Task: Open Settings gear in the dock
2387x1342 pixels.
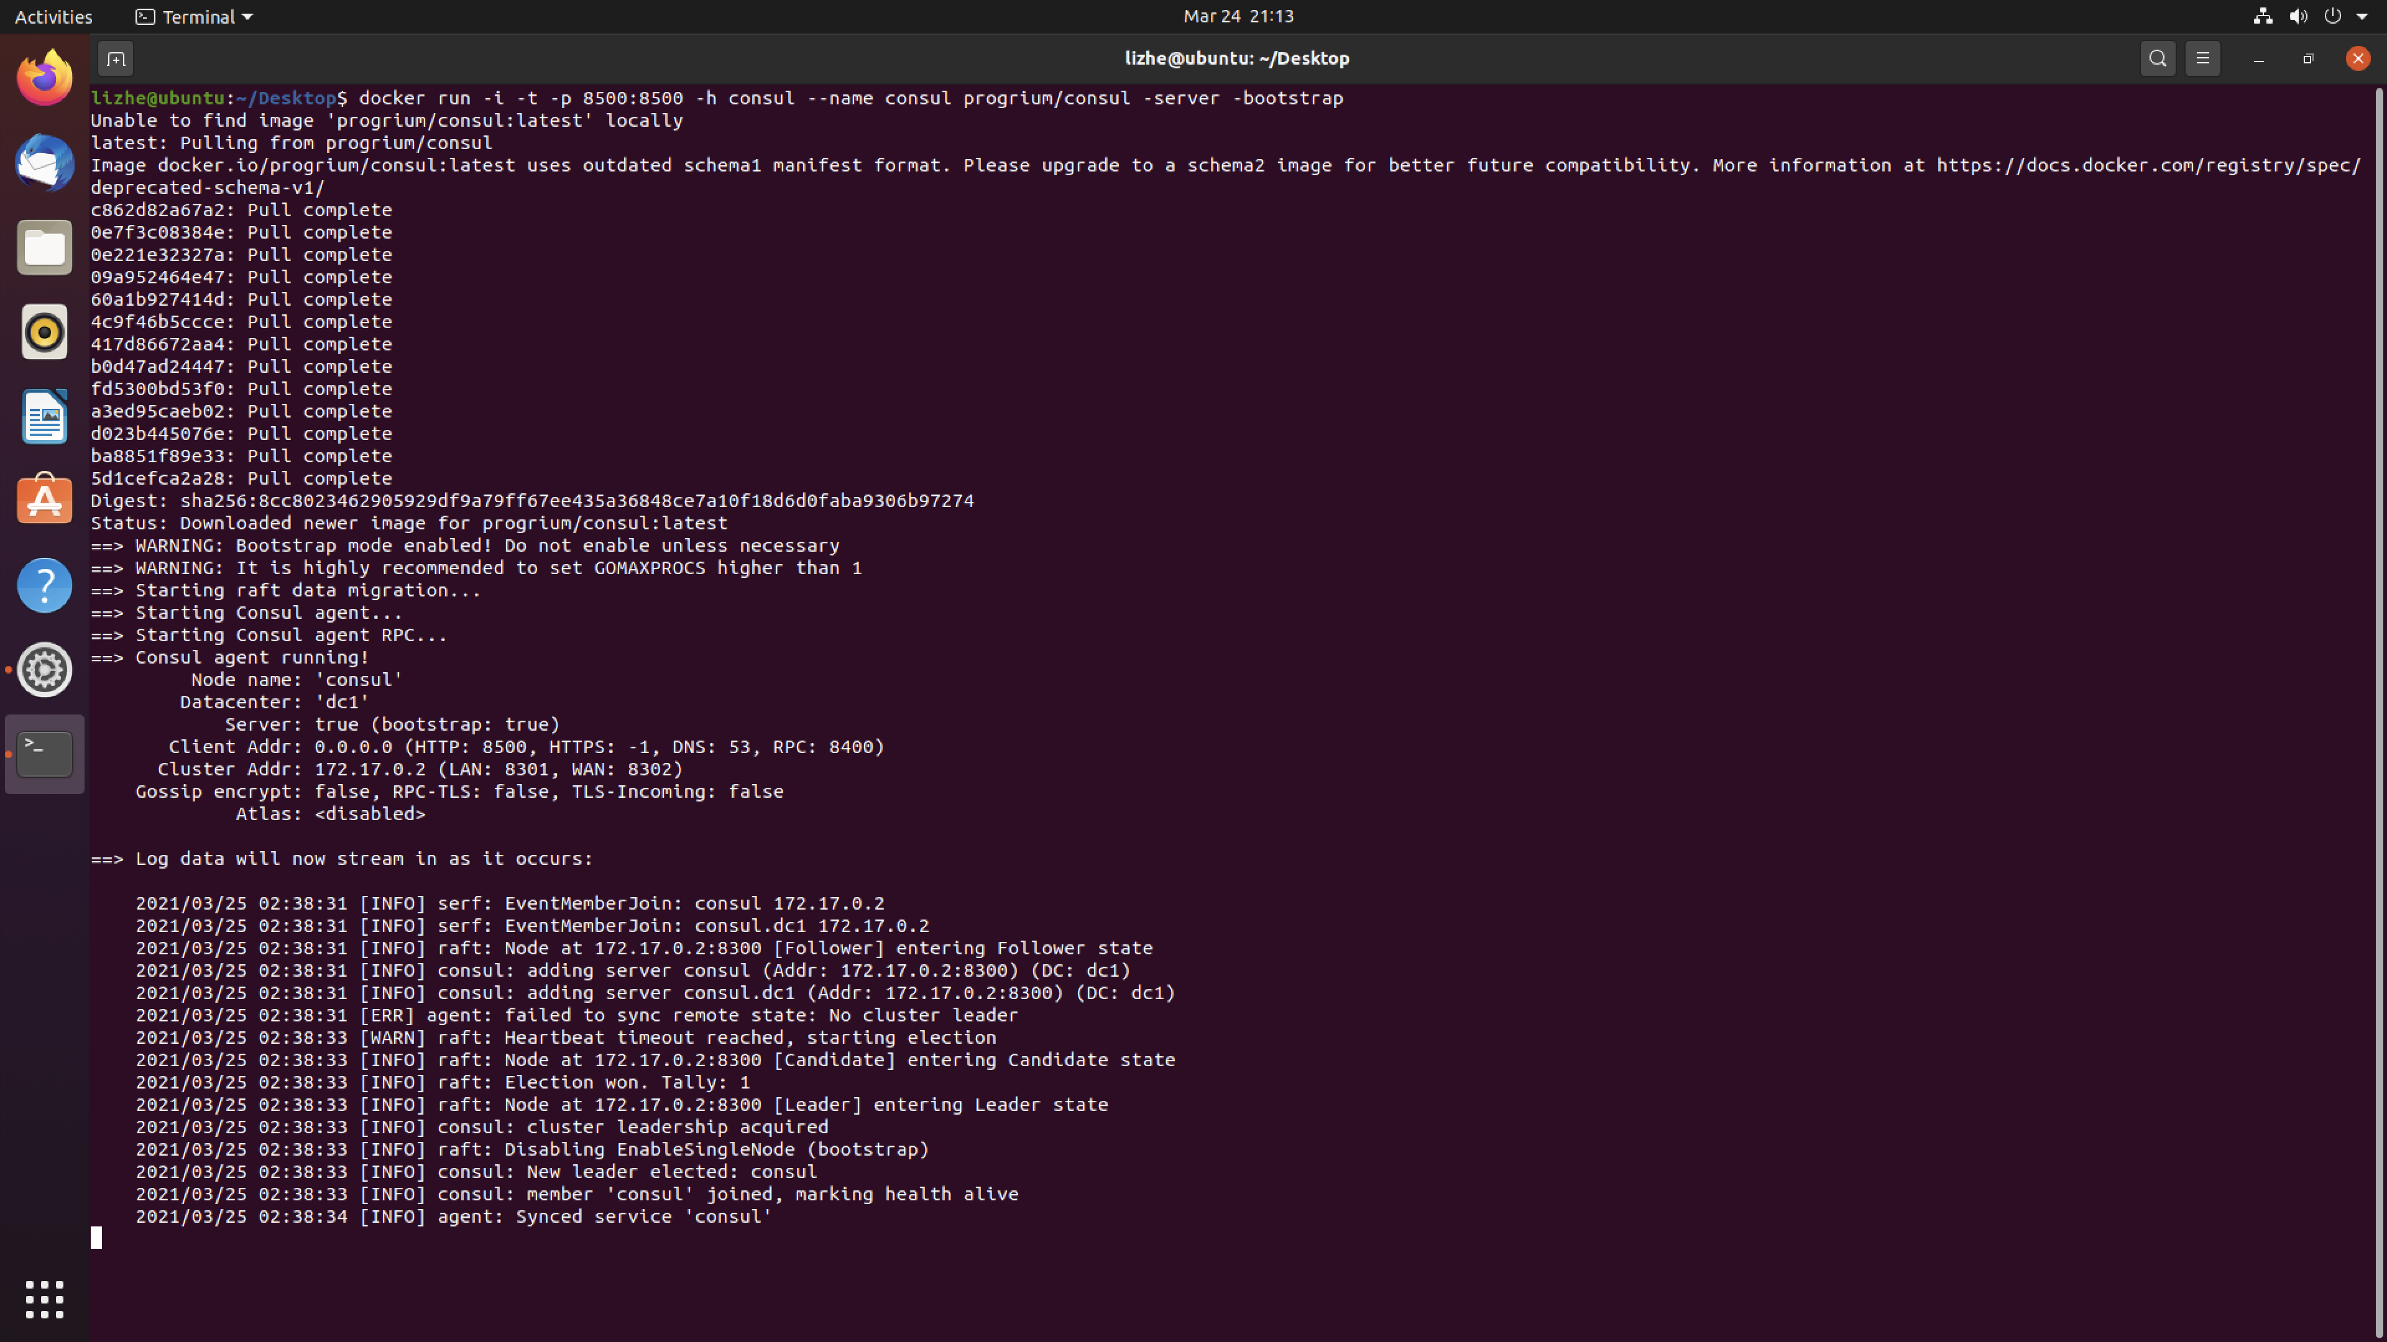Action: (45, 669)
